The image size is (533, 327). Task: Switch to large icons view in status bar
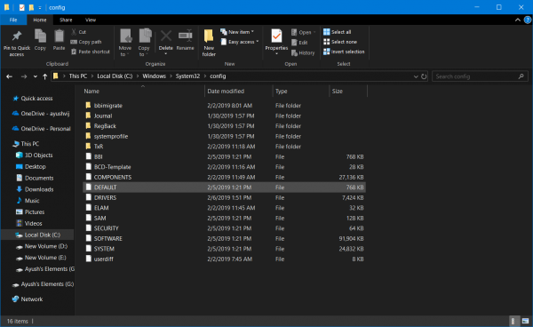click(x=526, y=321)
